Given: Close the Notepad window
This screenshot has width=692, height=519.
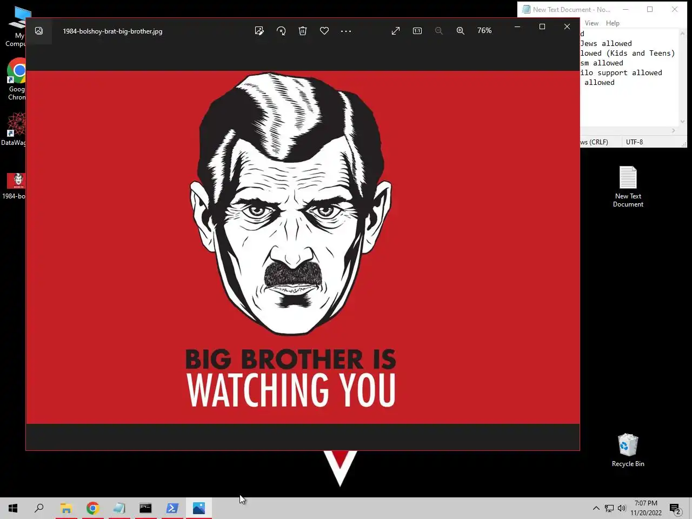Looking at the screenshot, I should point(675,9).
